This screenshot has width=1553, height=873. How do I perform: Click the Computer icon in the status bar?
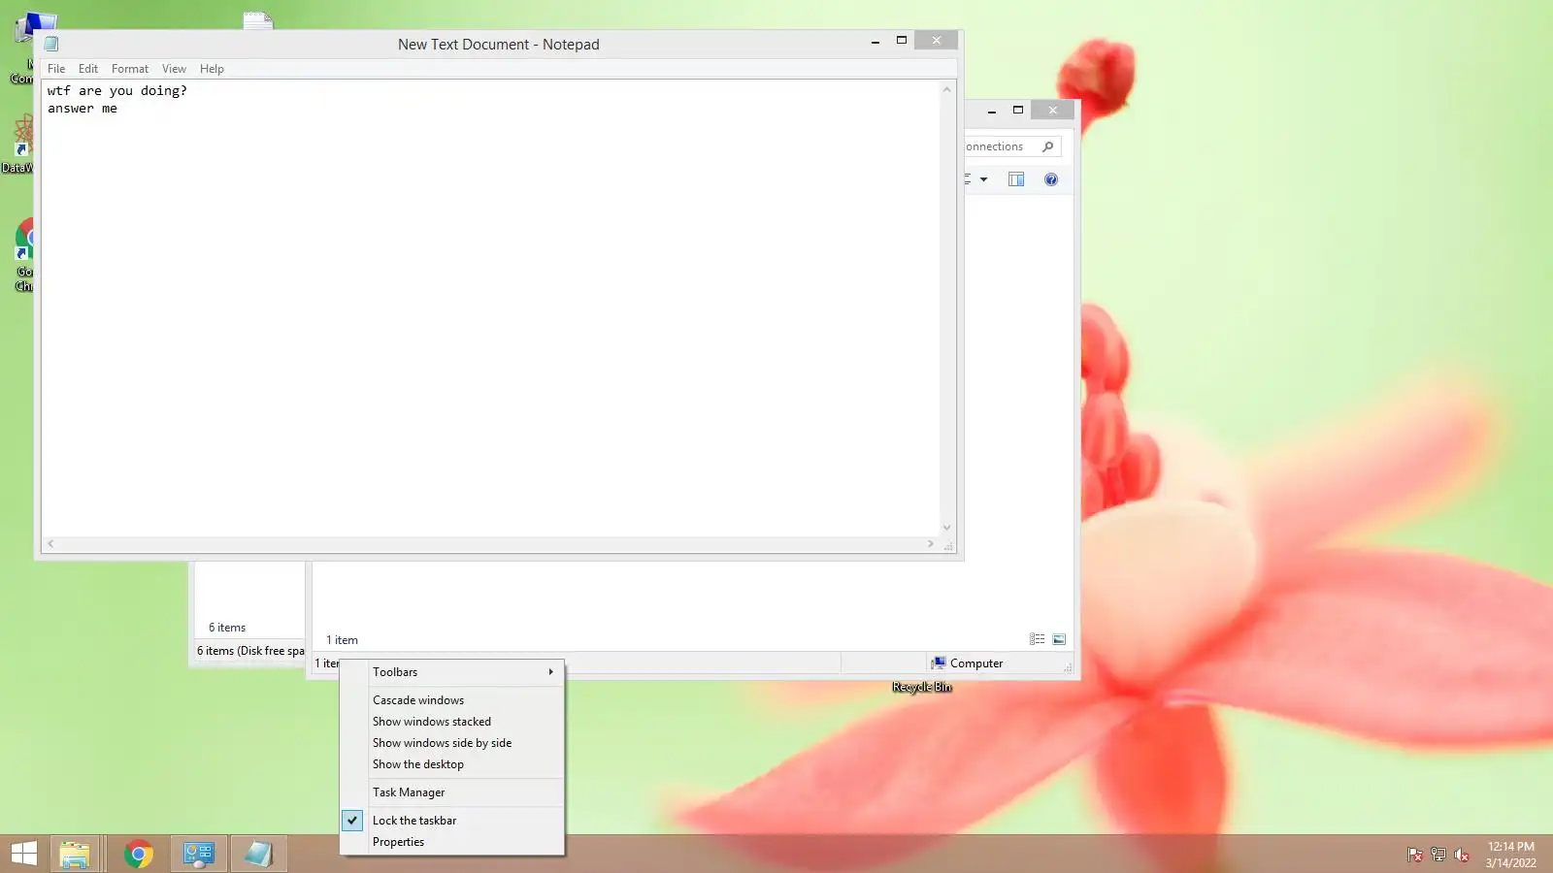pyautogui.click(x=939, y=663)
